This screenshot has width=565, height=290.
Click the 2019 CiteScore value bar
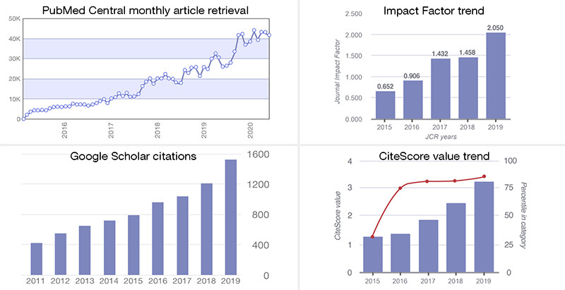click(x=484, y=227)
